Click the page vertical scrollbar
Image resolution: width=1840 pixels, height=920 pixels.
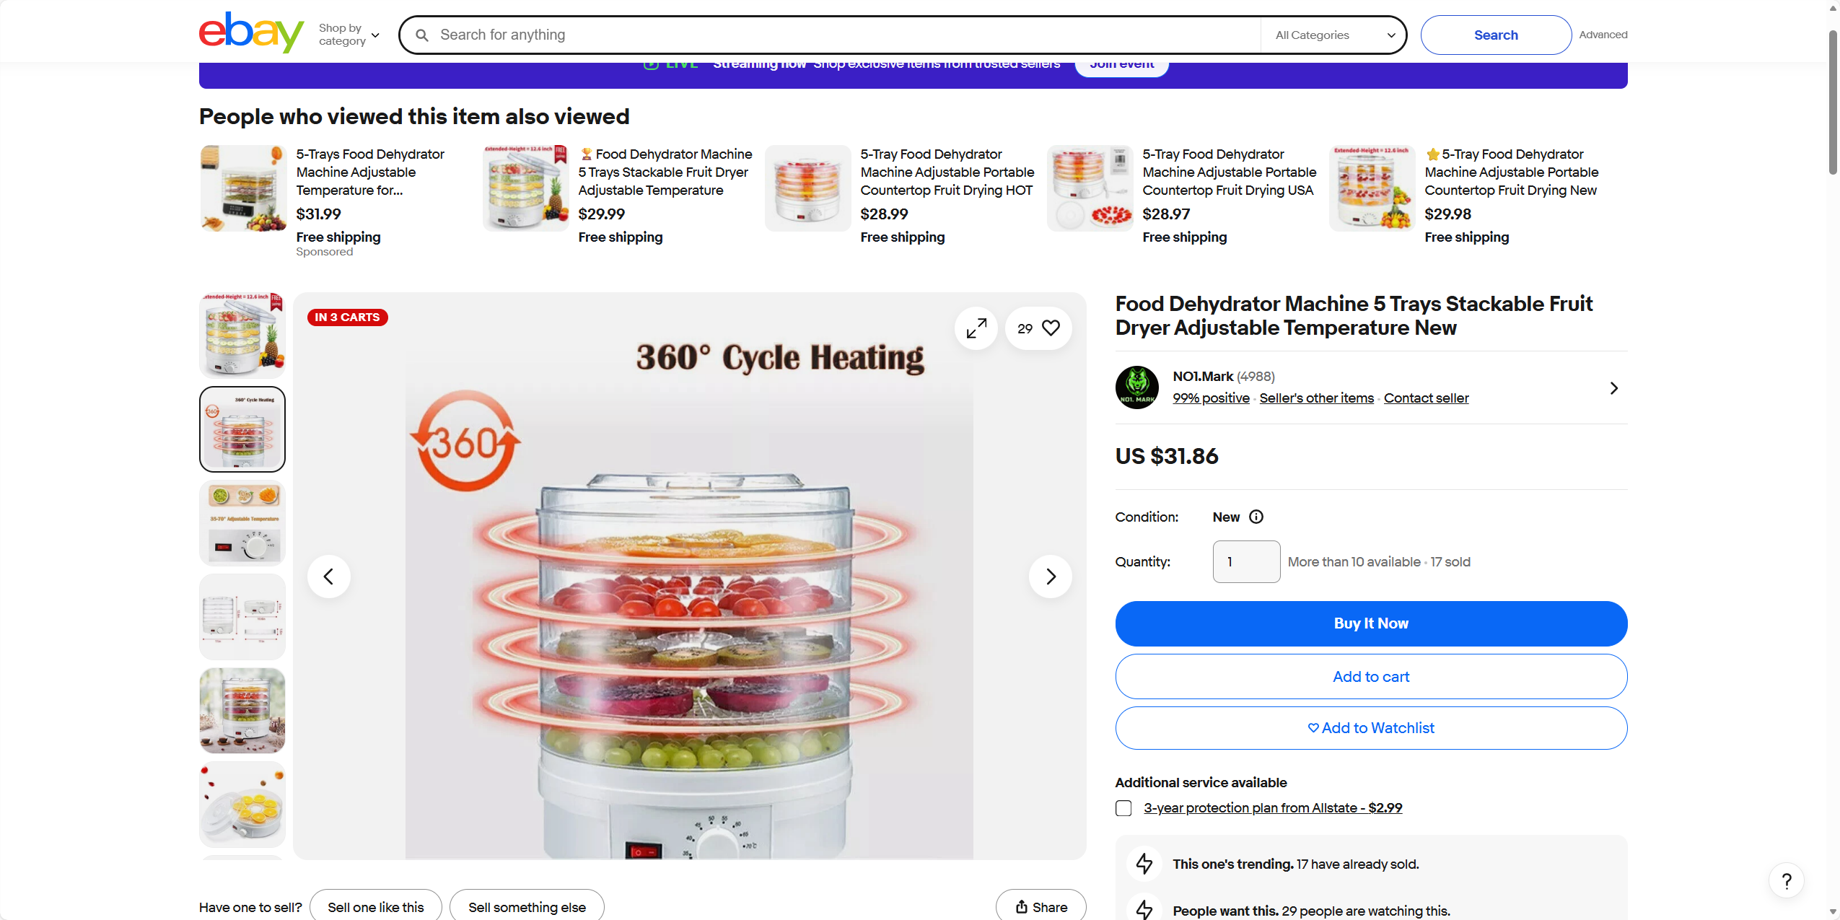click(1833, 101)
